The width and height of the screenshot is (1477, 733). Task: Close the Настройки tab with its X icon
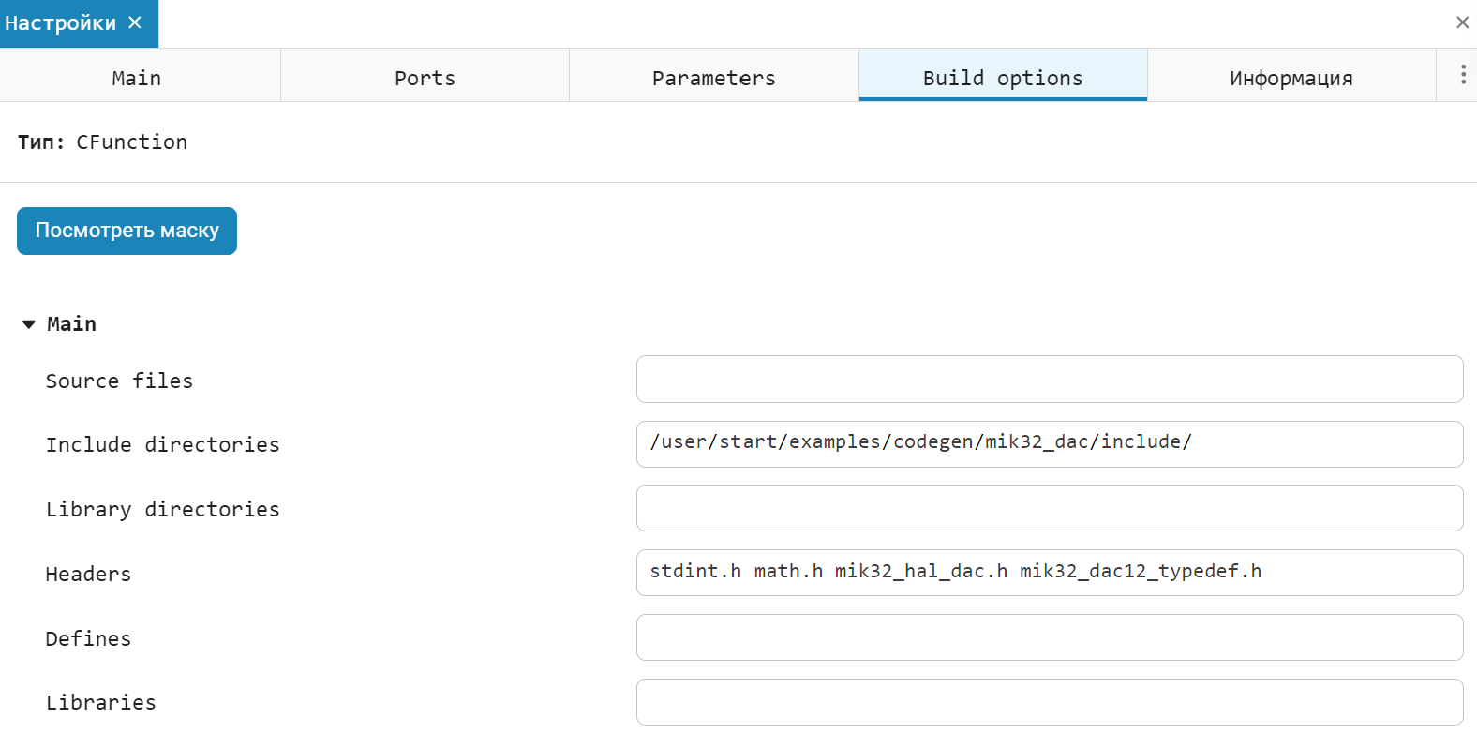click(135, 22)
